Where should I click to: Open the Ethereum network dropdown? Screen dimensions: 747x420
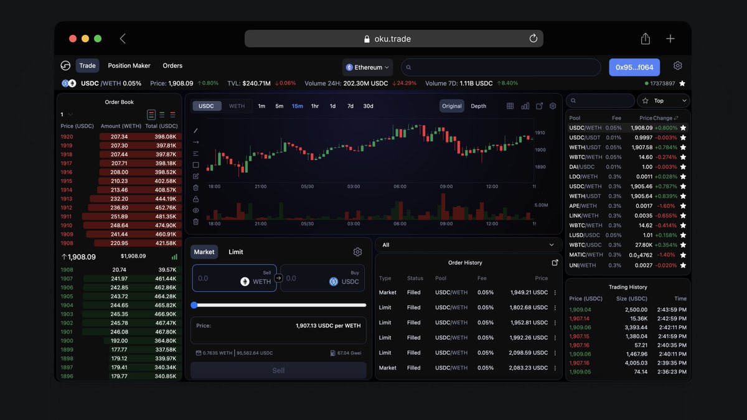[x=368, y=67]
